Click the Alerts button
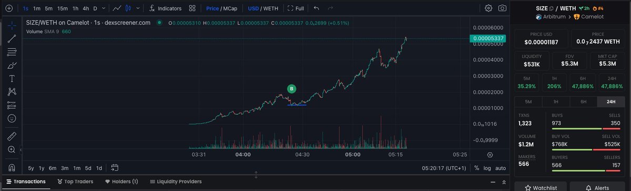Screen dimensions: 631x191 coord(598,187)
